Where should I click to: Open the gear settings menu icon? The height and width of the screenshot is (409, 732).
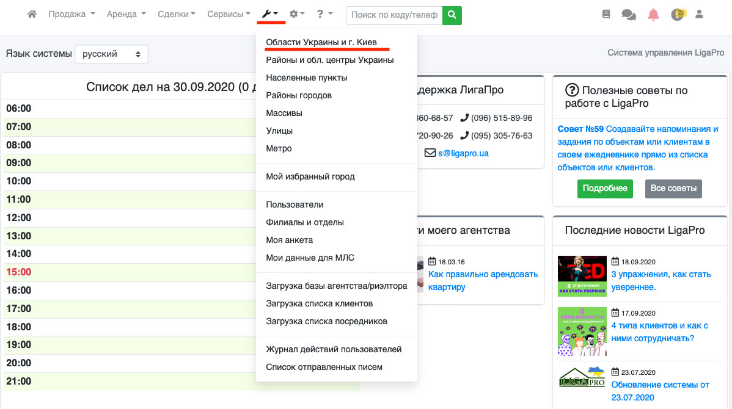(297, 14)
